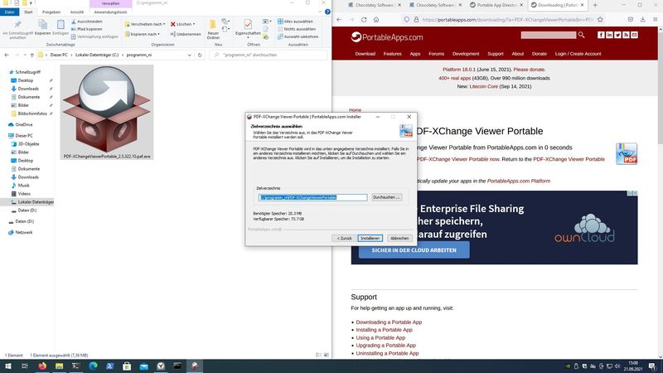Click the Login / Create Account link
Viewport: 663px width, 373px height.
coord(578,54)
